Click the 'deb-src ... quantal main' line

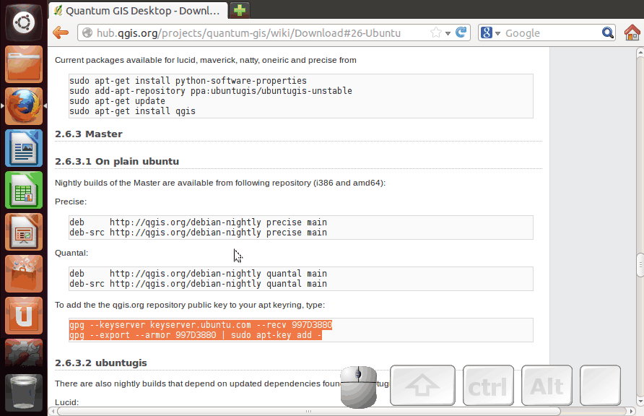198,284
